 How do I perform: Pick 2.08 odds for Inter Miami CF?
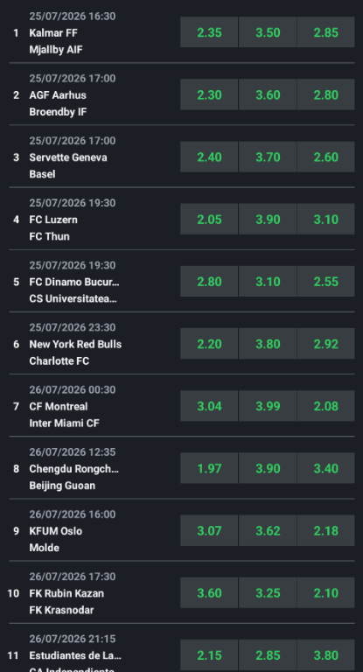coord(325,406)
